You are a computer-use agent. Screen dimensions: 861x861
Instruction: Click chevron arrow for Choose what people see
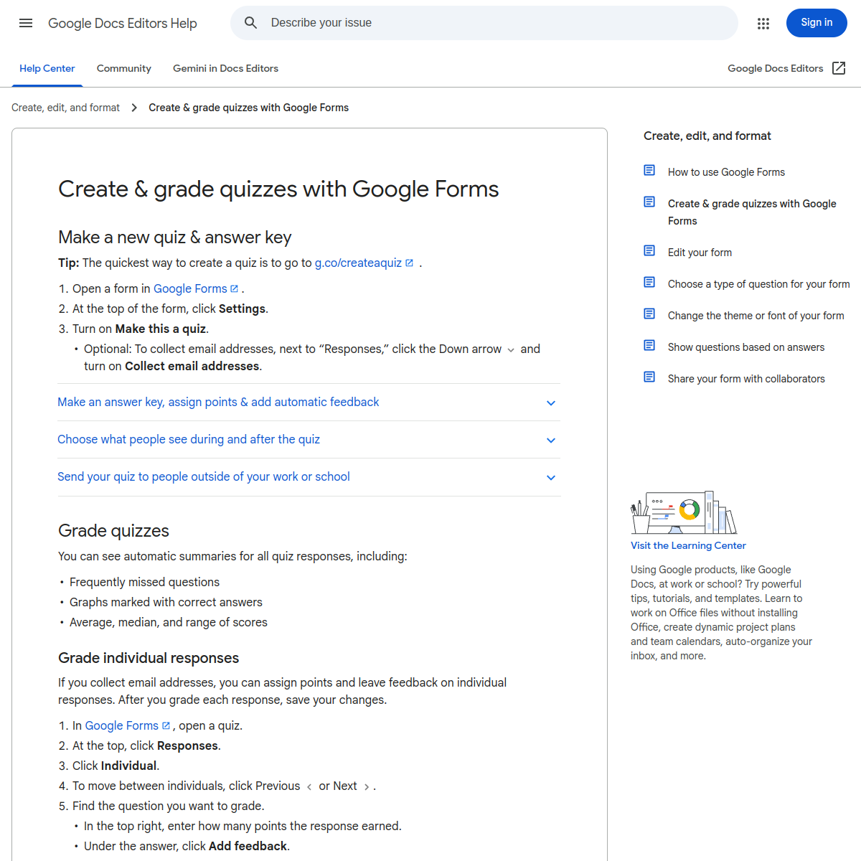tap(551, 441)
